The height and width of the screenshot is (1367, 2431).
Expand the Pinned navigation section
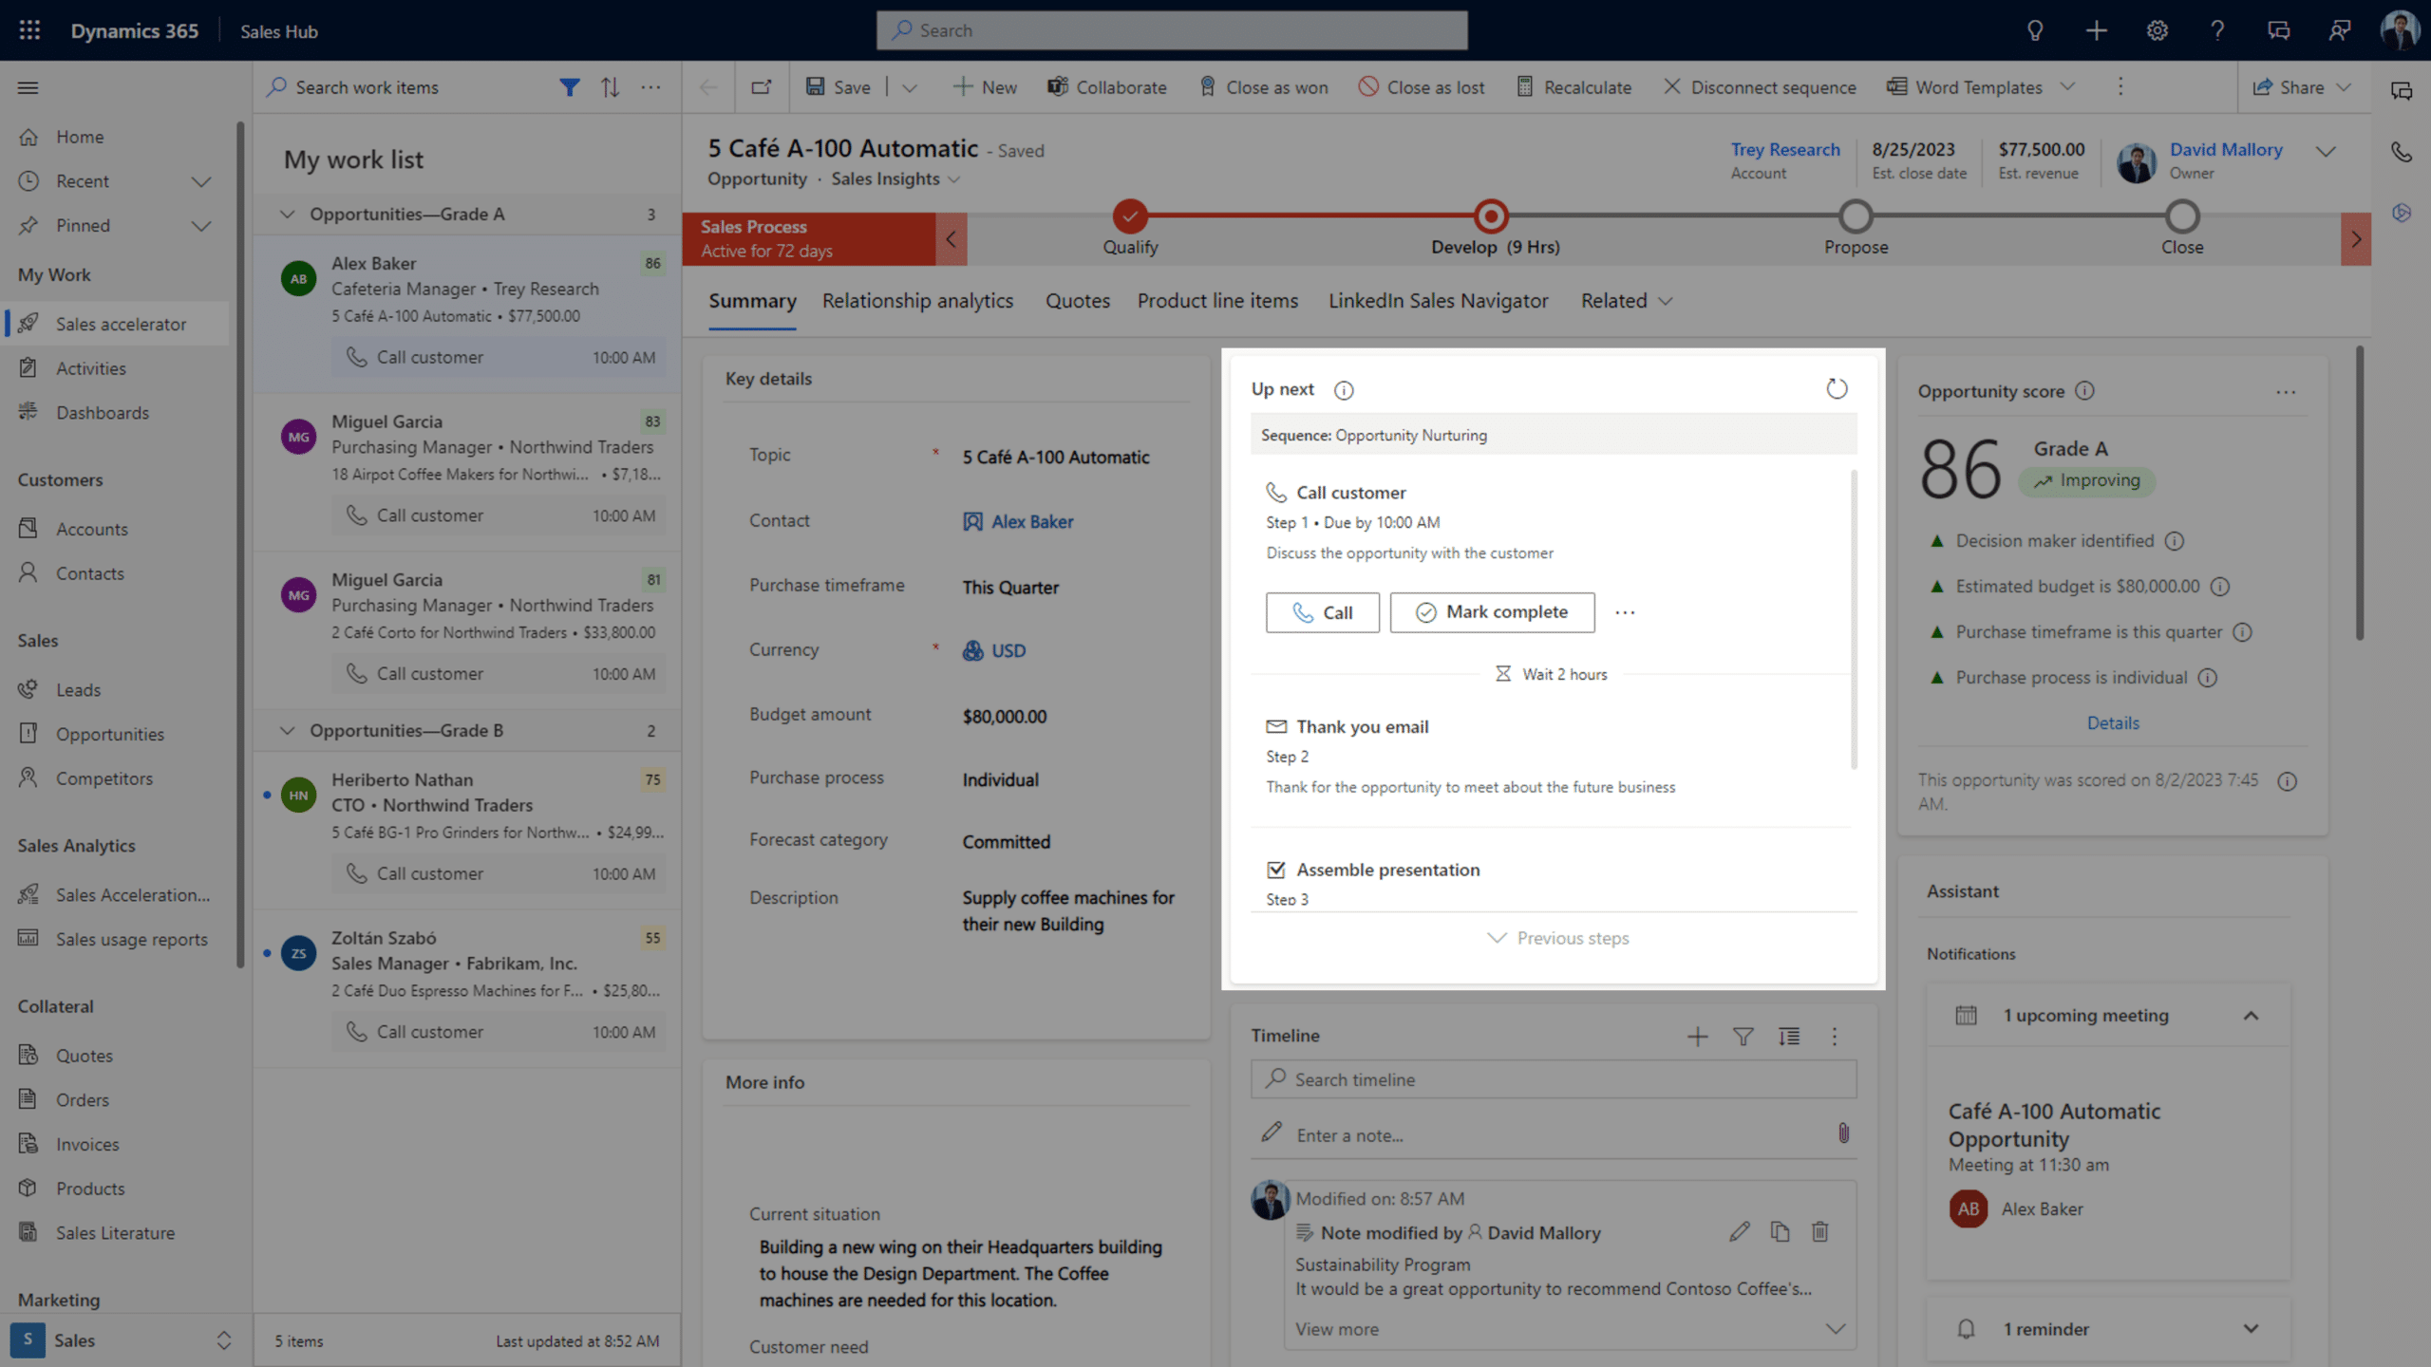pyautogui.click(x=200, y=226)
